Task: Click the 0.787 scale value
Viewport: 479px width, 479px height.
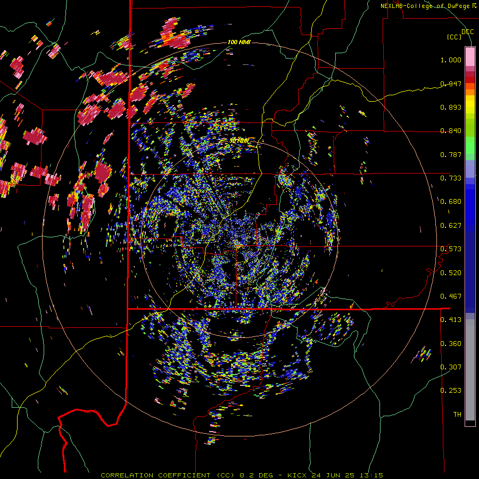Action: [451, 154]
